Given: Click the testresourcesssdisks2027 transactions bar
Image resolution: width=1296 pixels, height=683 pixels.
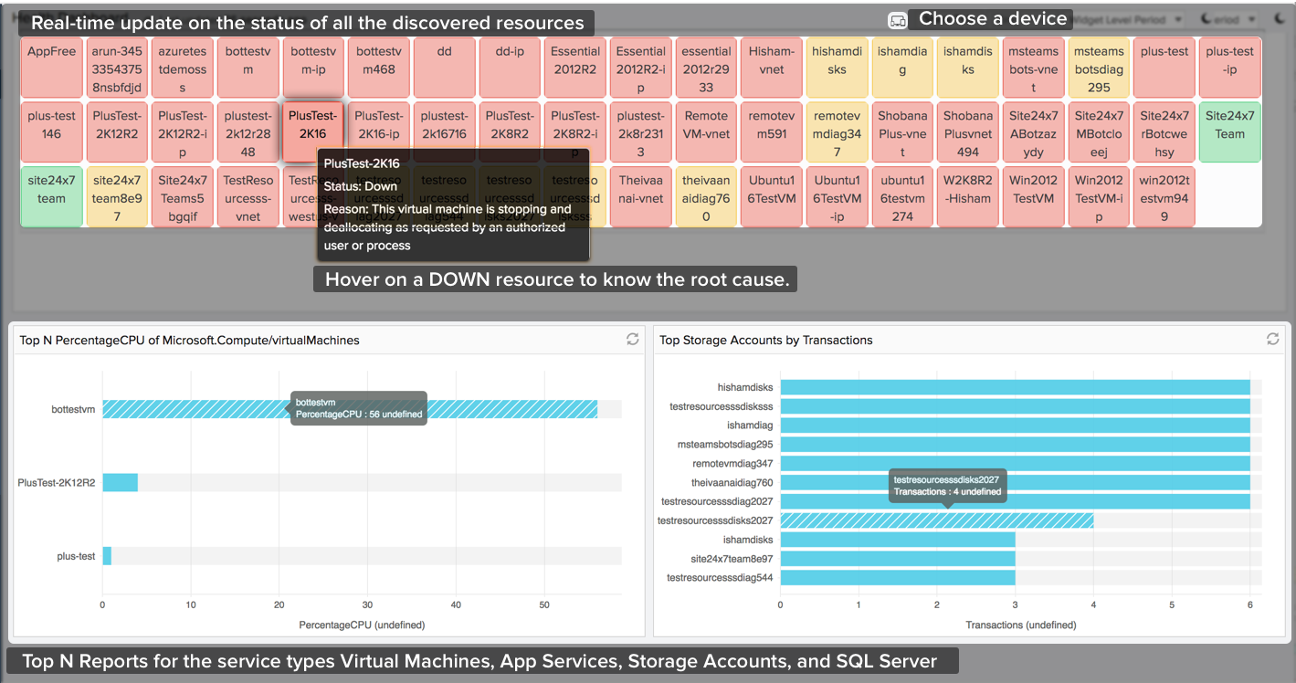Looking at the screenshot, I should 936,520.
